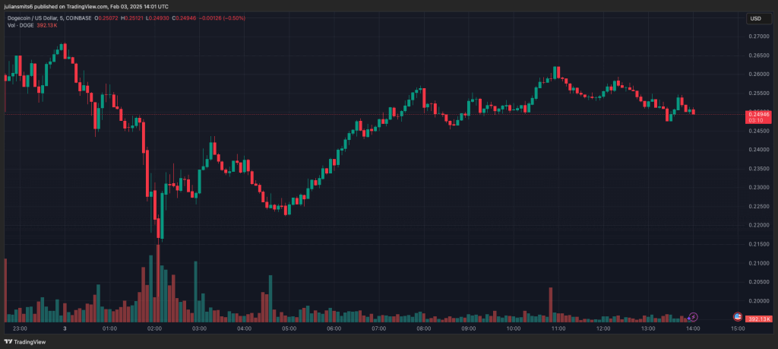Click the 0.24000 price axis label
Image resolution: width=778 pixels, height=349 pixels.
click(757, 150)
